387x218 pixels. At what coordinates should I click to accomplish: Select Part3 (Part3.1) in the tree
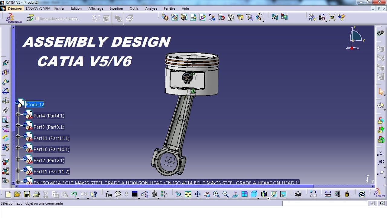click(x=49, y=127)
